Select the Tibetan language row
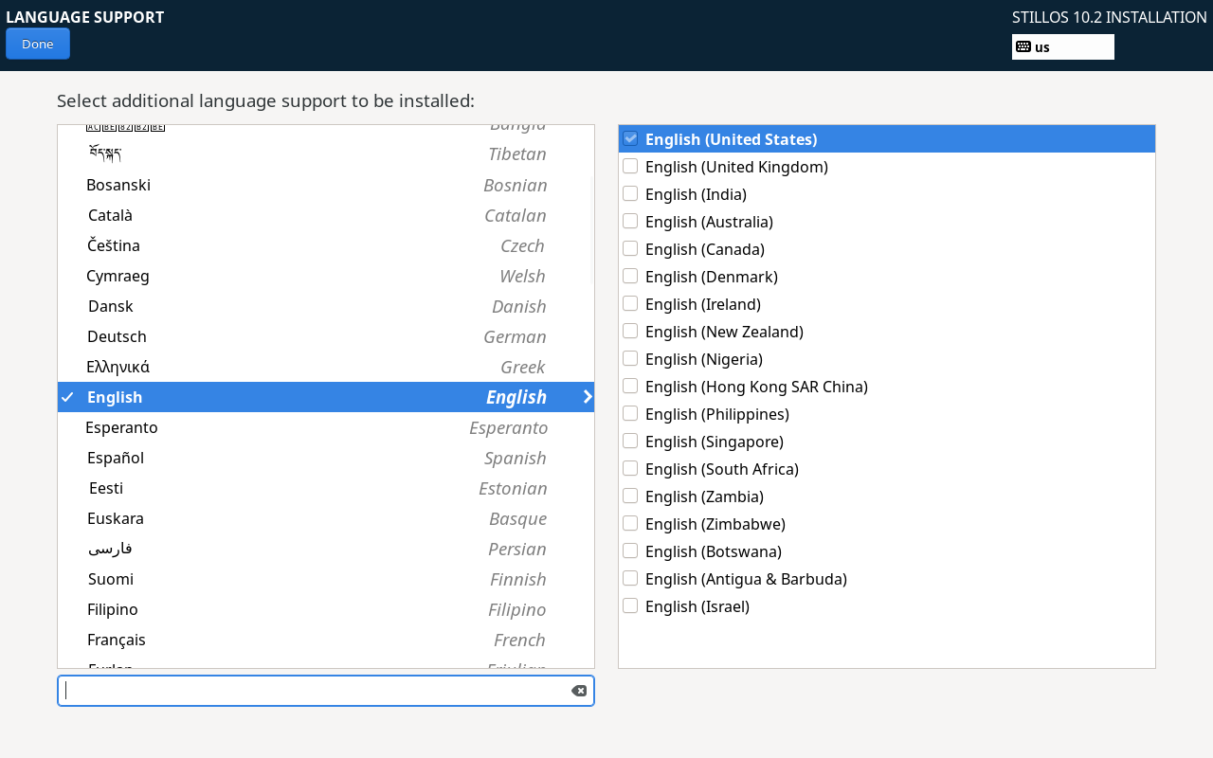This screenshot has width=1213, height=758. [326, 154]
